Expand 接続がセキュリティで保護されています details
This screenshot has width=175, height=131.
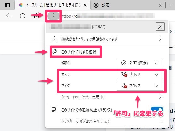107,39
